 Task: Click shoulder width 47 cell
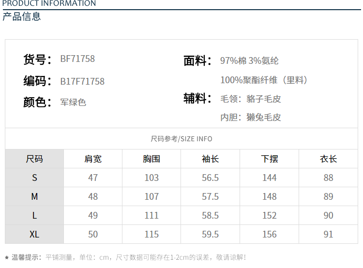click(x=93, y=178)
